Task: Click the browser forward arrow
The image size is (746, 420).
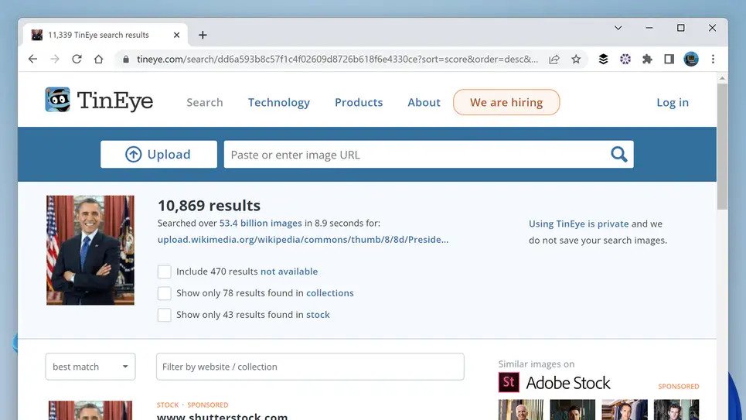Action: [55, 59]
